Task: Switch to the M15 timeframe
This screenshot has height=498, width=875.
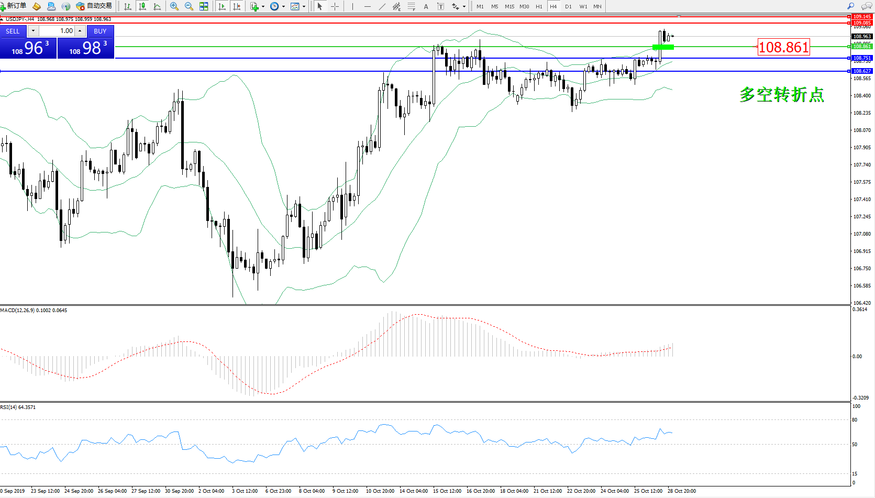Action: [509, 6]
